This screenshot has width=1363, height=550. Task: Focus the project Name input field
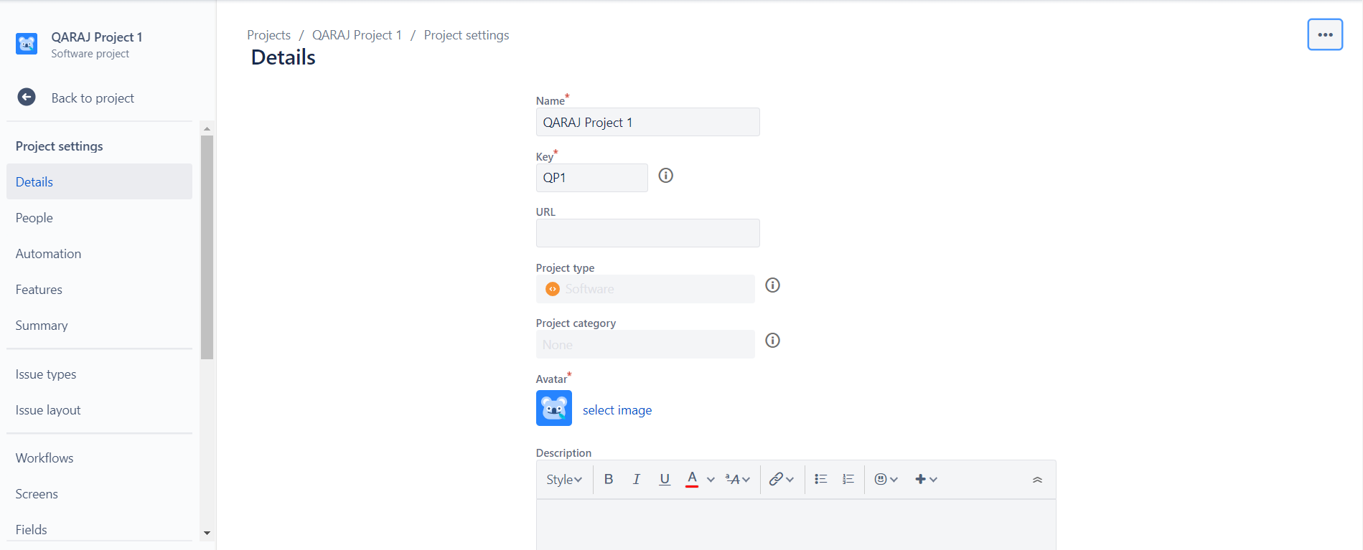(647, 122)
